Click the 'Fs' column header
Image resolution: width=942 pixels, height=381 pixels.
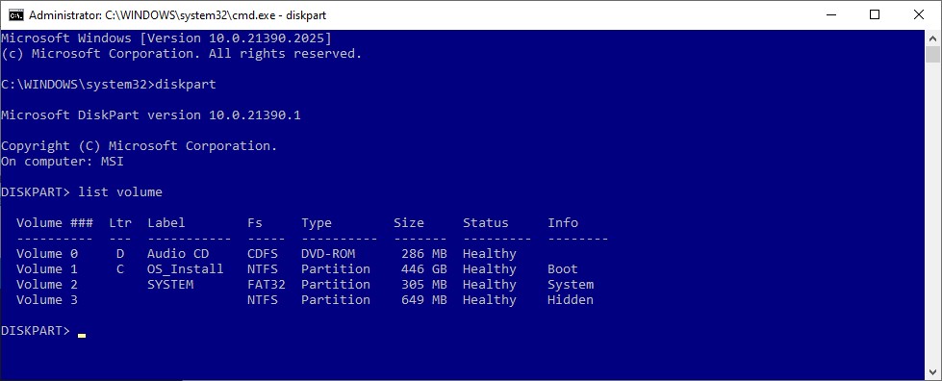point(255,223)
